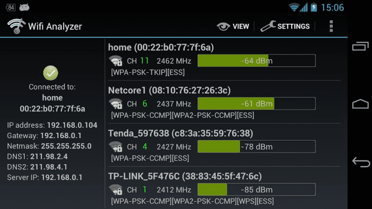Tap the locked wifi icon for home
This screenshot has width=372, height=209.
[116, 61]
